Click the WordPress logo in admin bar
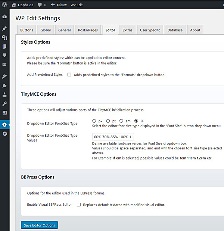 [x=4, y=5]
